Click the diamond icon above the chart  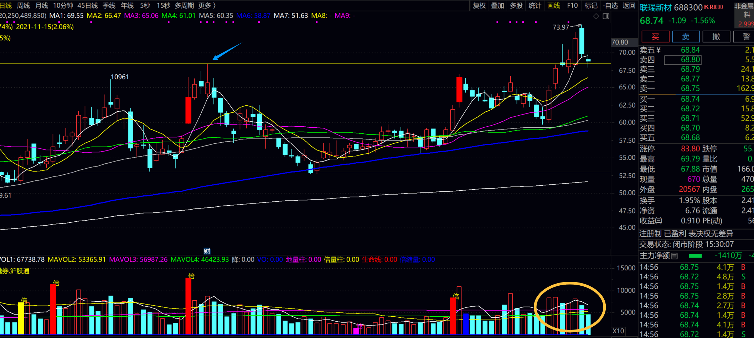pos(596,16)
